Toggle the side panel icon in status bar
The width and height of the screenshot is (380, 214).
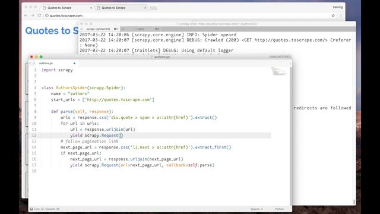tap(31, 209)
